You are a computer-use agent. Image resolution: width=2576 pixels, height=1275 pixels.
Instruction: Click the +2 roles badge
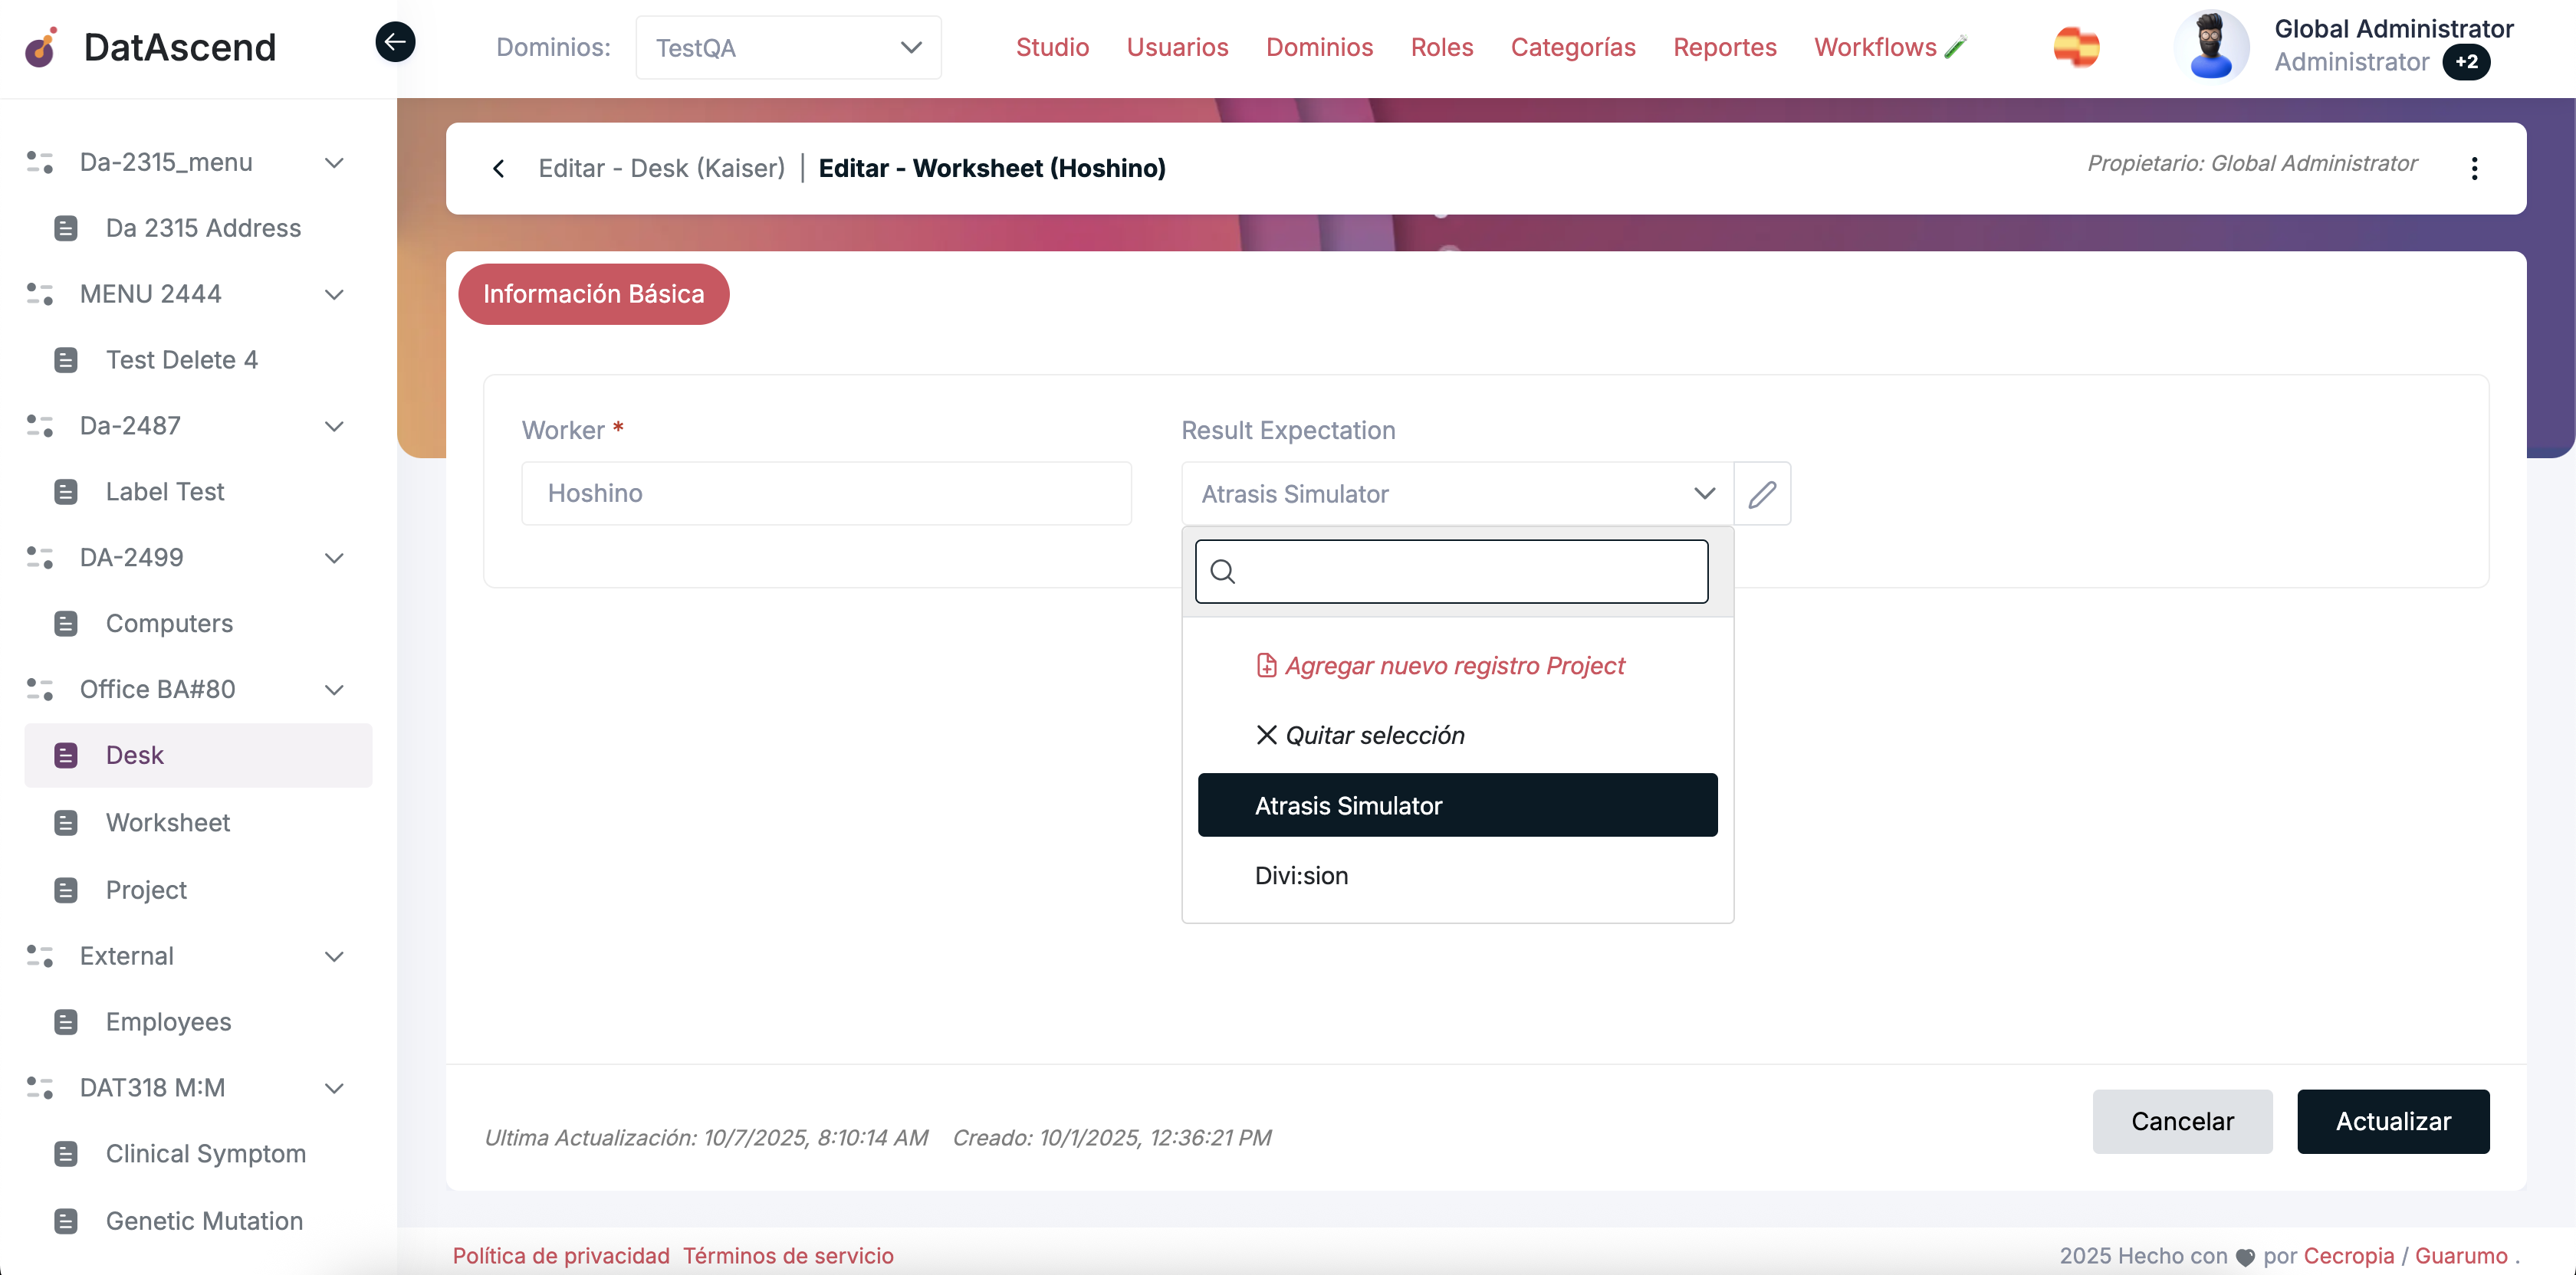pos(2466,62)
